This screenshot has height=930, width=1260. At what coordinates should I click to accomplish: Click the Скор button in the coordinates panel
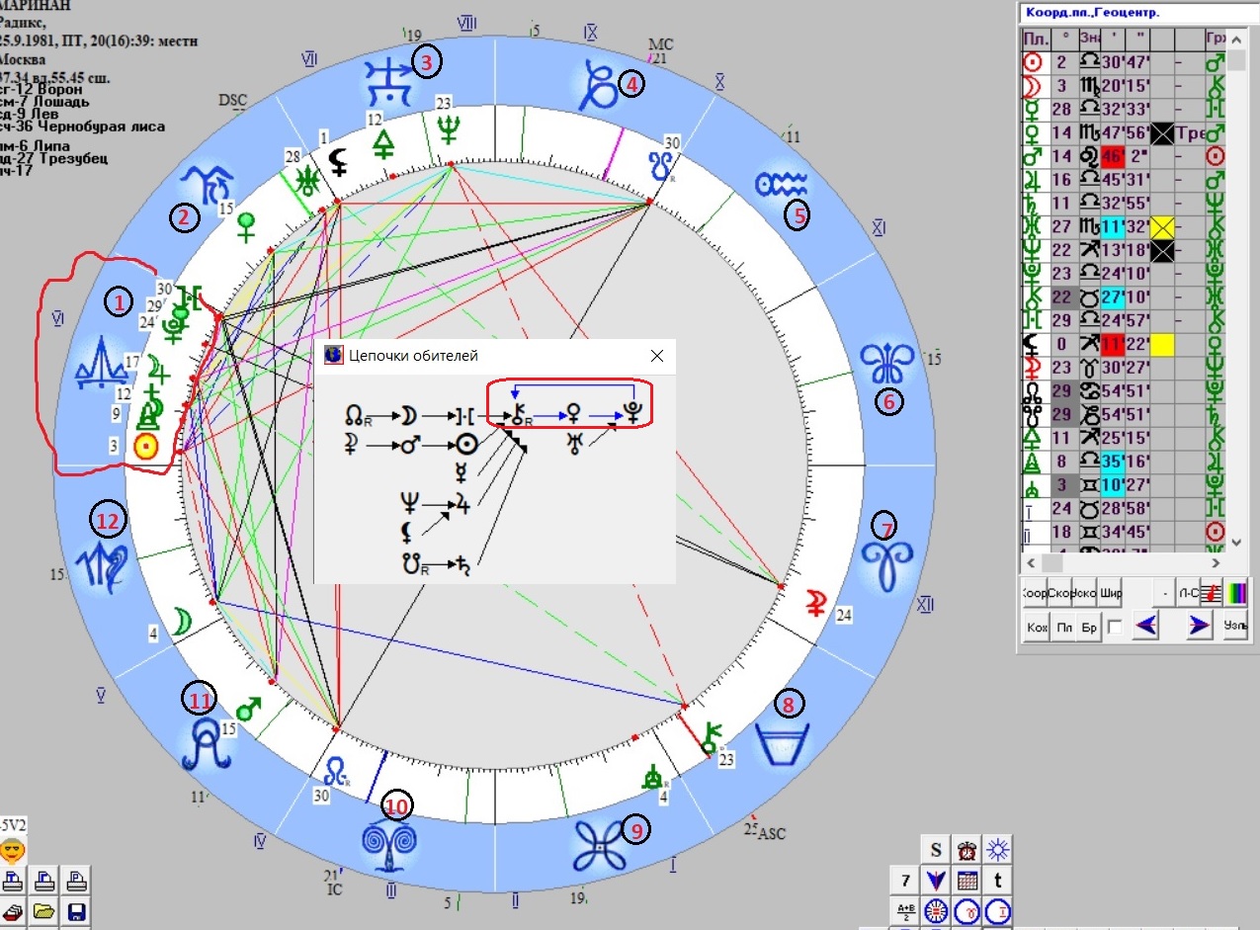coord(1060,593)
